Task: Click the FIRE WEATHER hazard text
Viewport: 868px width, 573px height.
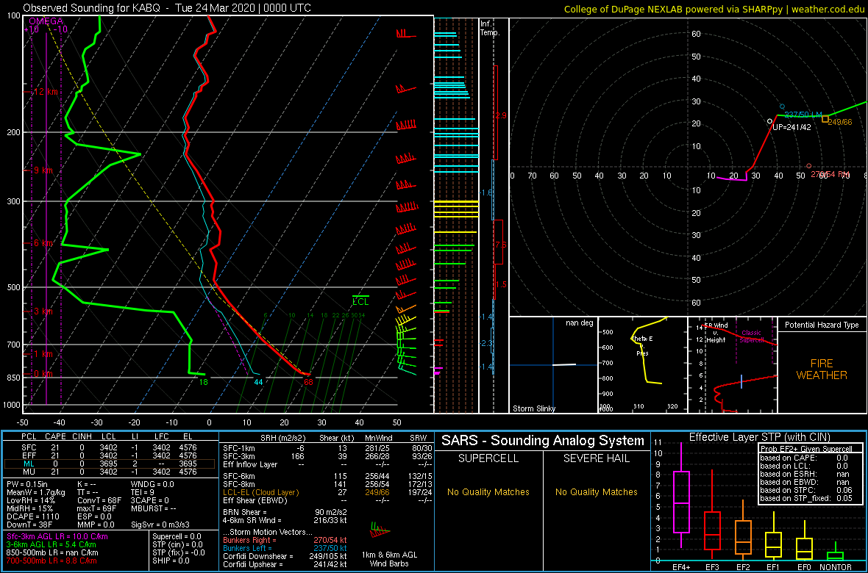Action: click(822, 369)
